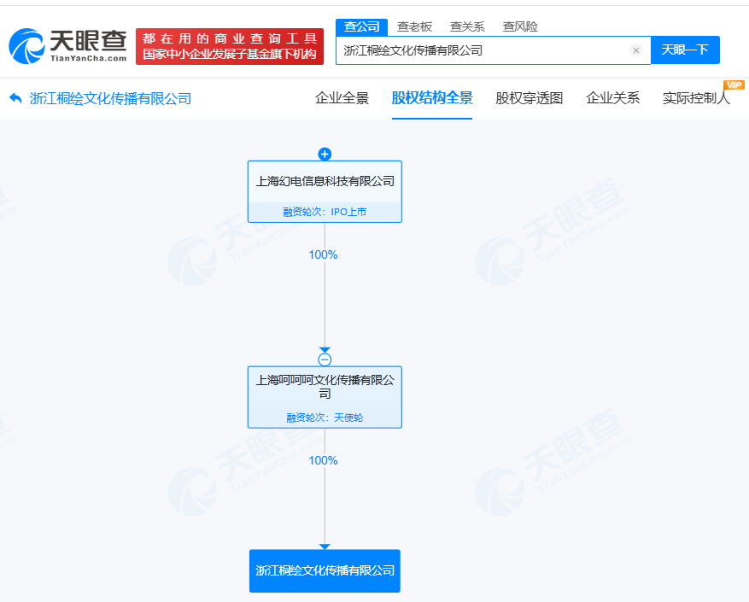
Task: Click the VIP badge icon
Action: point(733,85)
